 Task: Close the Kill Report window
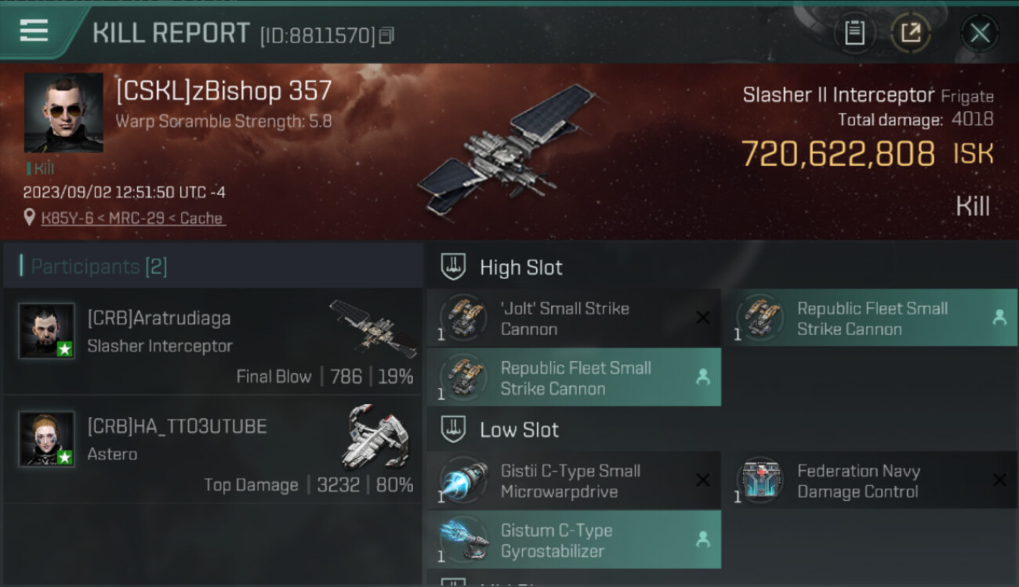(979, 33)
